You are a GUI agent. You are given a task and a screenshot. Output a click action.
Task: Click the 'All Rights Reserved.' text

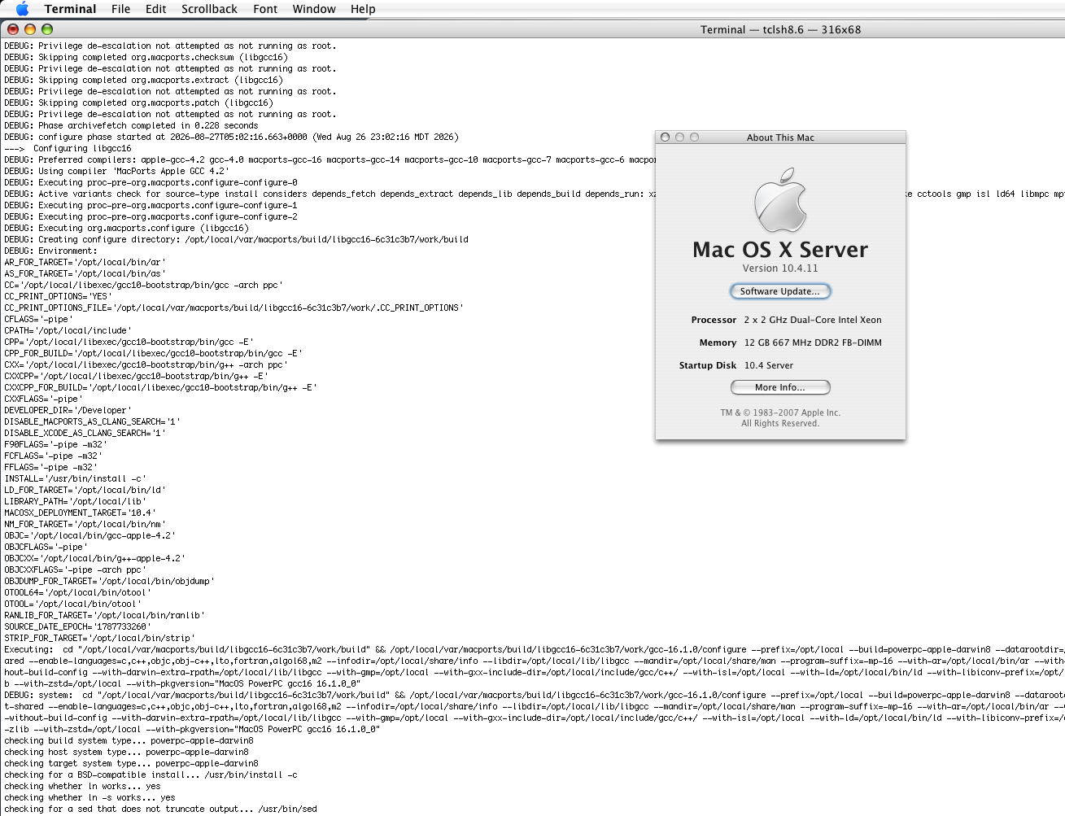[780, 423]
